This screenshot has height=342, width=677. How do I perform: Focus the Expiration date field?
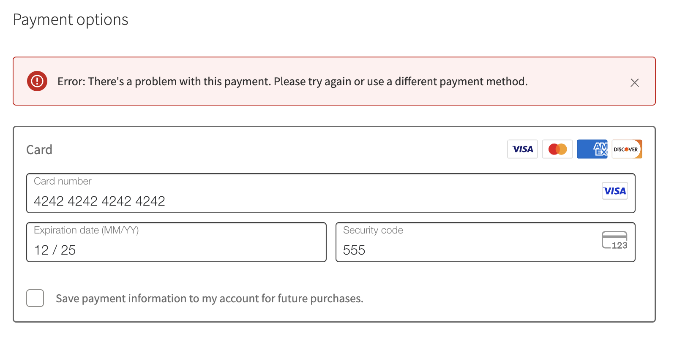[x=176, y=242]
